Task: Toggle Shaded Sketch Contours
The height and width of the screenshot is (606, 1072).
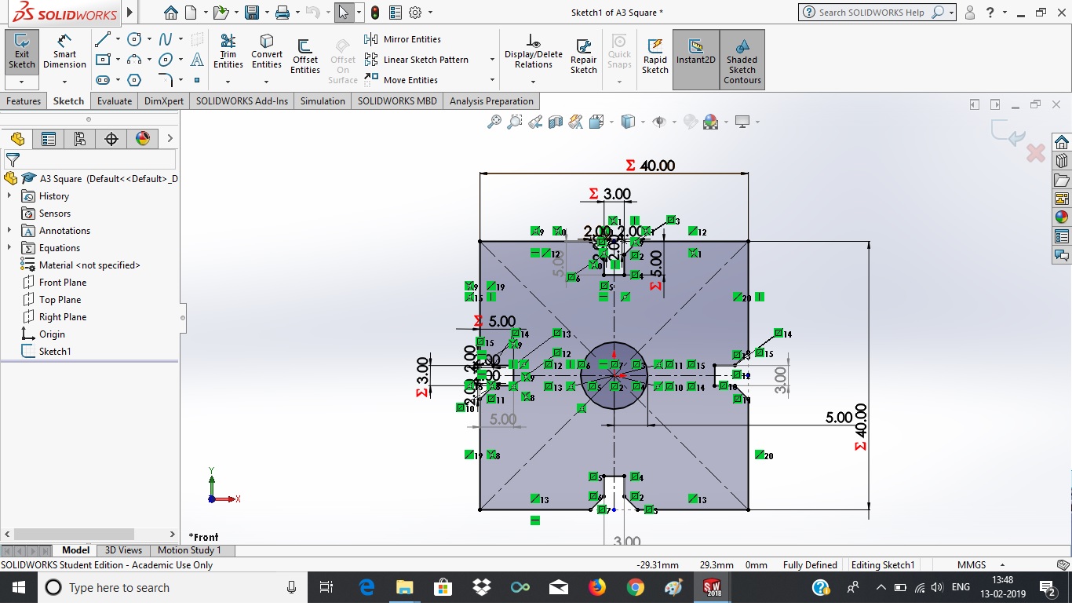Action: pyautogui.click(x=742, y=60)
